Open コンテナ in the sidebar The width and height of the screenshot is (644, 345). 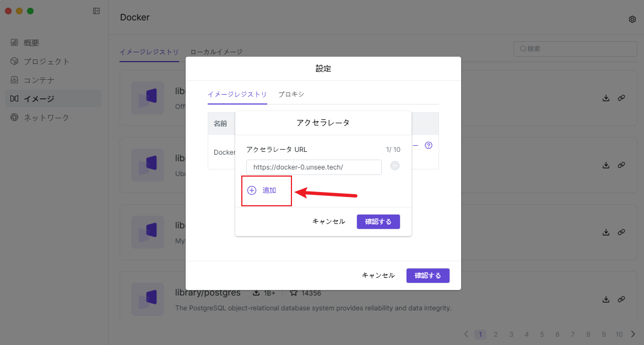(39, 80)
